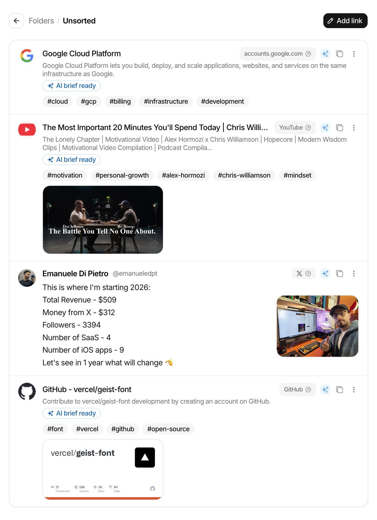
Task: Open more options for GitHub geist-font item
Action: click(354, 390)
